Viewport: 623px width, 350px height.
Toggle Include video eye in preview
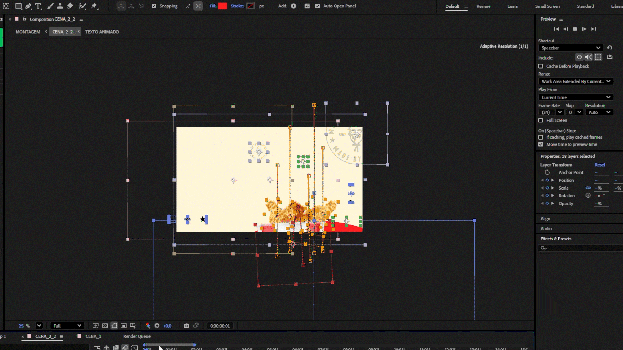click(x=579, y=57)
